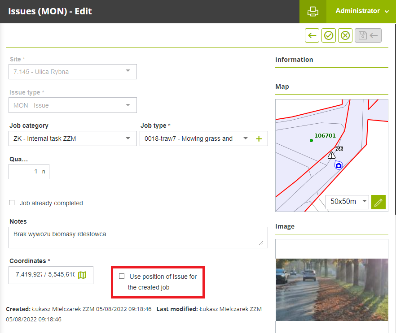Click the printer icon in header
This screenshot has width=396, height=333.
[312, 12]
